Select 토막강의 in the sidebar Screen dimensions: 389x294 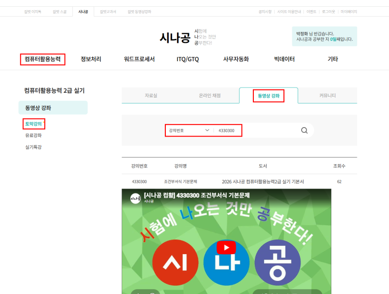pyautogui.click(x=34, y=124)
